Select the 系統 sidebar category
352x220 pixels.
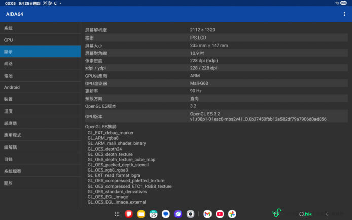pyautogui.click(x=41, y=28)
